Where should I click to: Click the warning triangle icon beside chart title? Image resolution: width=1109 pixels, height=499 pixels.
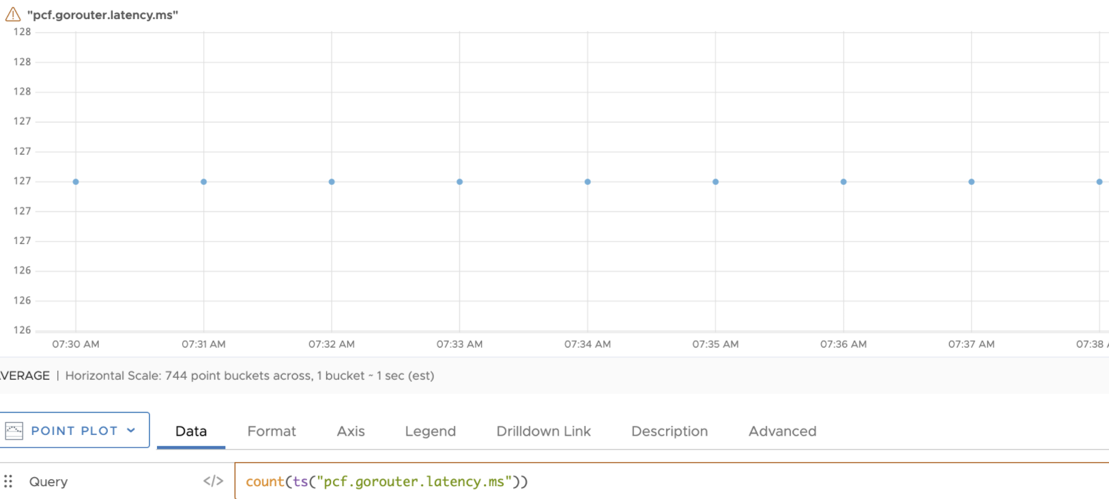[13, 14]
